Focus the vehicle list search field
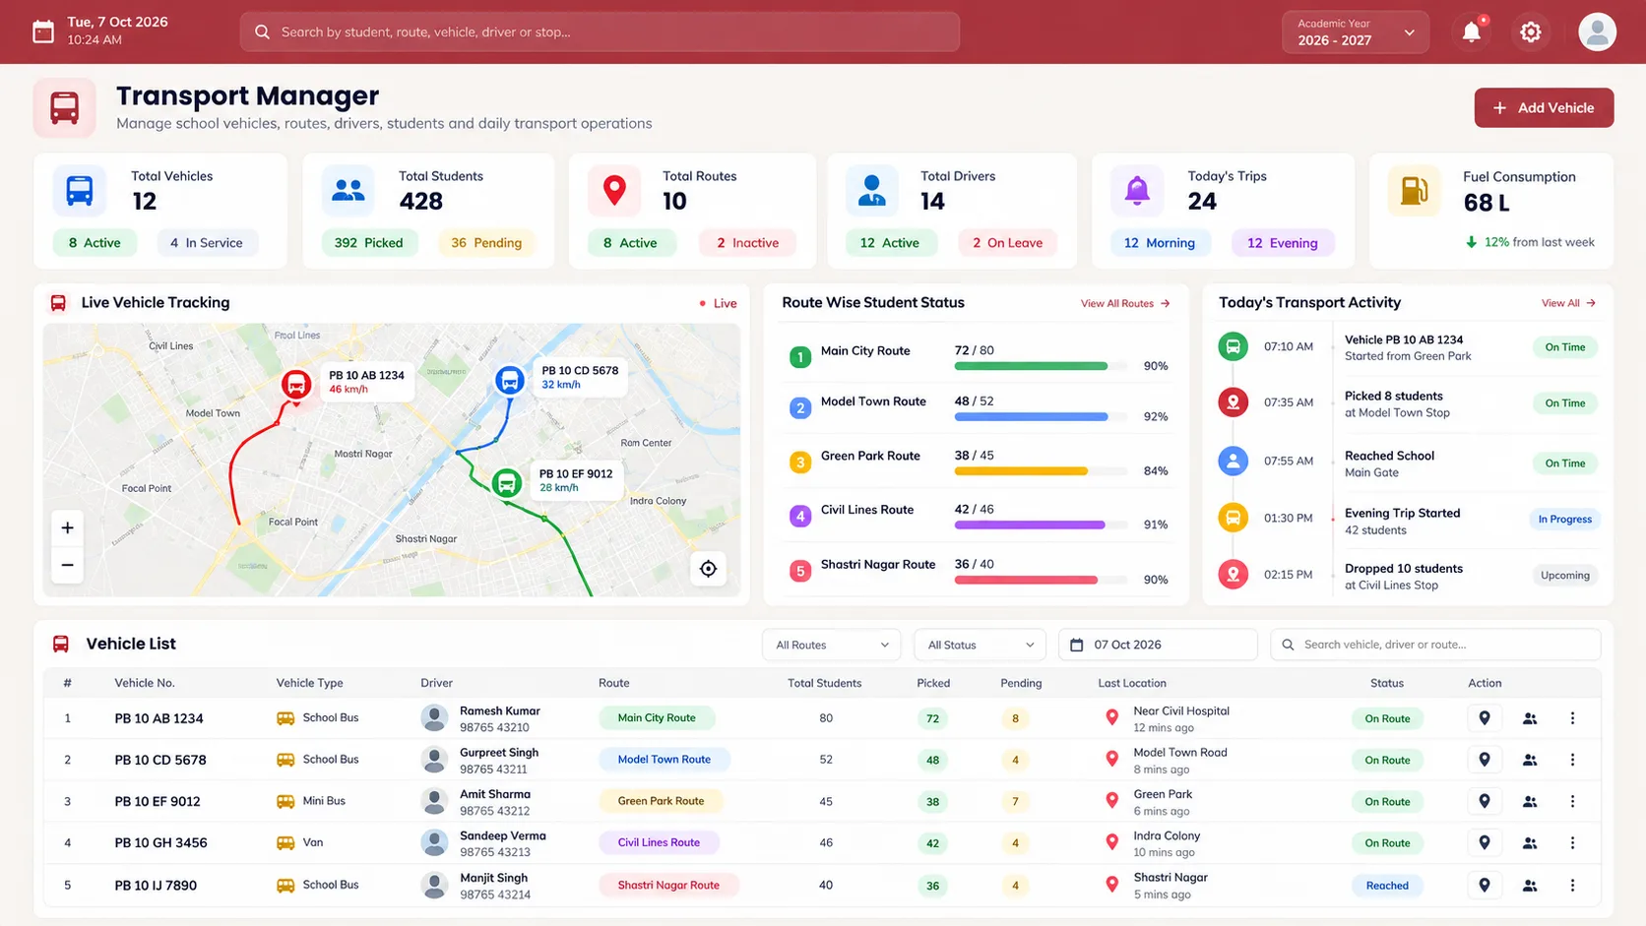Image resolution: width=1646 pixels, height=926 pixels. pyautogui.click(x=1435, y=645)
